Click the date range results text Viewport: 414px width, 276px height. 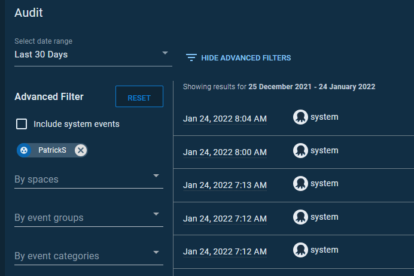pyautogui.click(x=279, y=87)
